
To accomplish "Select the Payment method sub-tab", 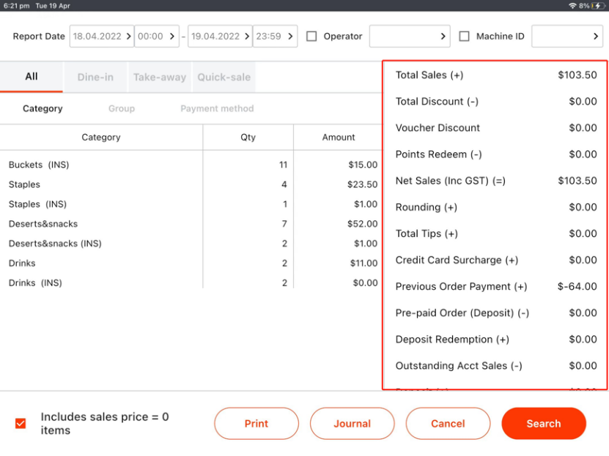I will 217,108.
